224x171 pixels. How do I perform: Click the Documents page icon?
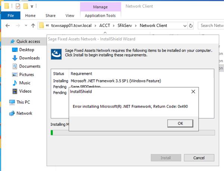point(15,66)
